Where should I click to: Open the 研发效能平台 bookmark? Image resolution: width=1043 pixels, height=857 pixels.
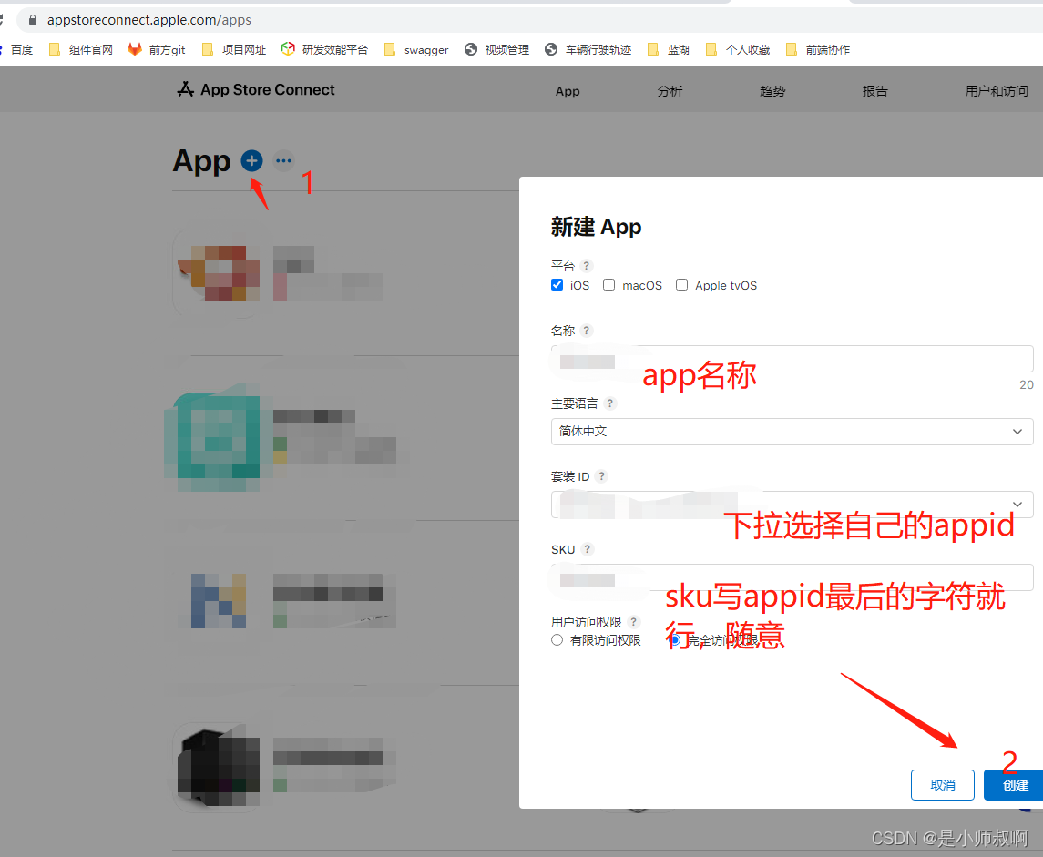pyautogui.click(x=324, y=50)
